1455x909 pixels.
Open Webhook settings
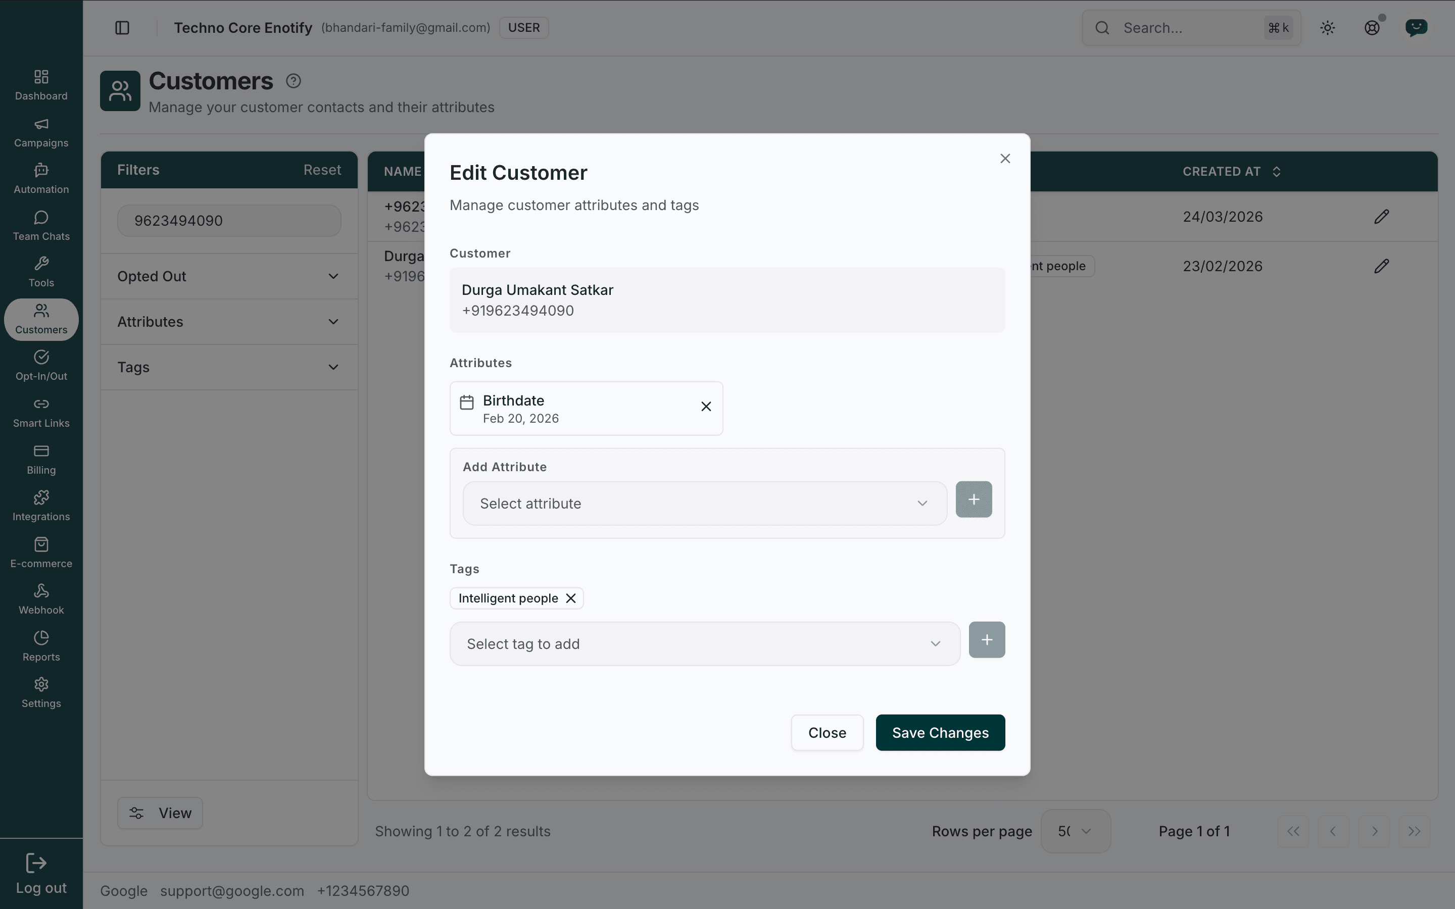tap(41, 600)
